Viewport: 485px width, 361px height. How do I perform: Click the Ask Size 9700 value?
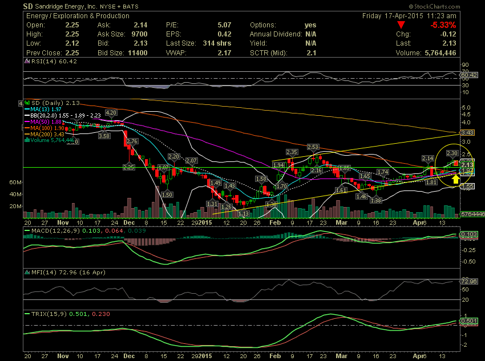point(139,34)
